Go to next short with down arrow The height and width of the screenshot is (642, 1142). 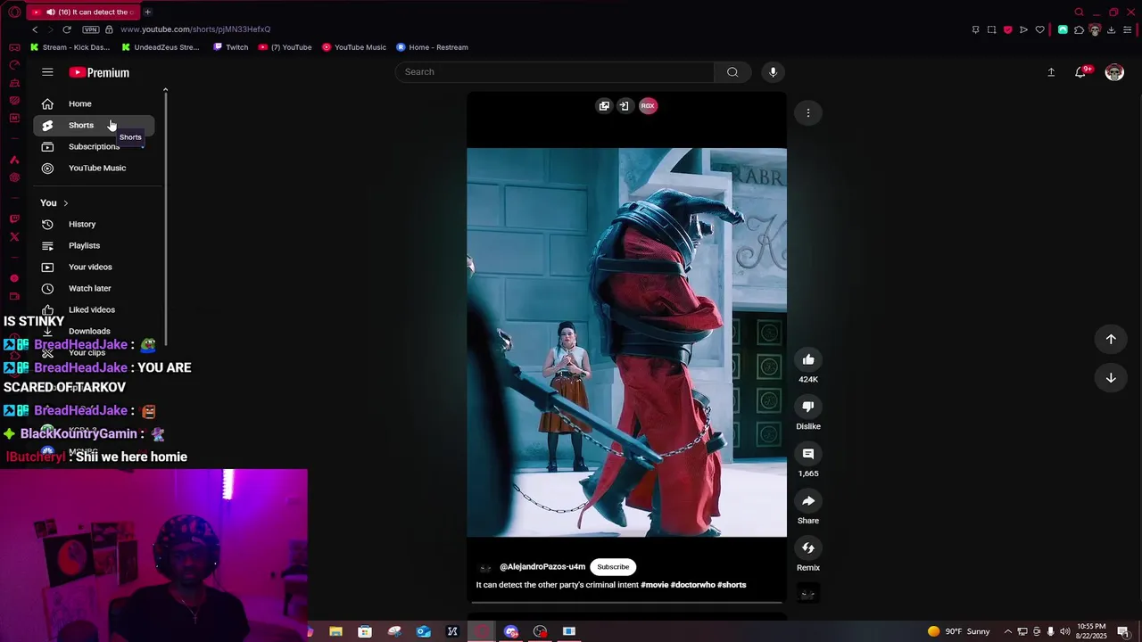click(x=1111, y=378)
